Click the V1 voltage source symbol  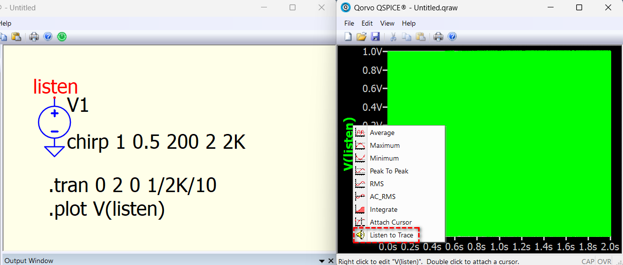point(54,122)
